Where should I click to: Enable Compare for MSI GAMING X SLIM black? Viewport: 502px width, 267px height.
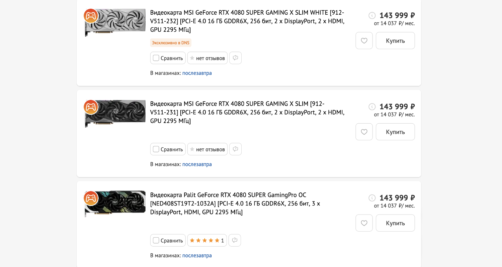click(156, 149)
